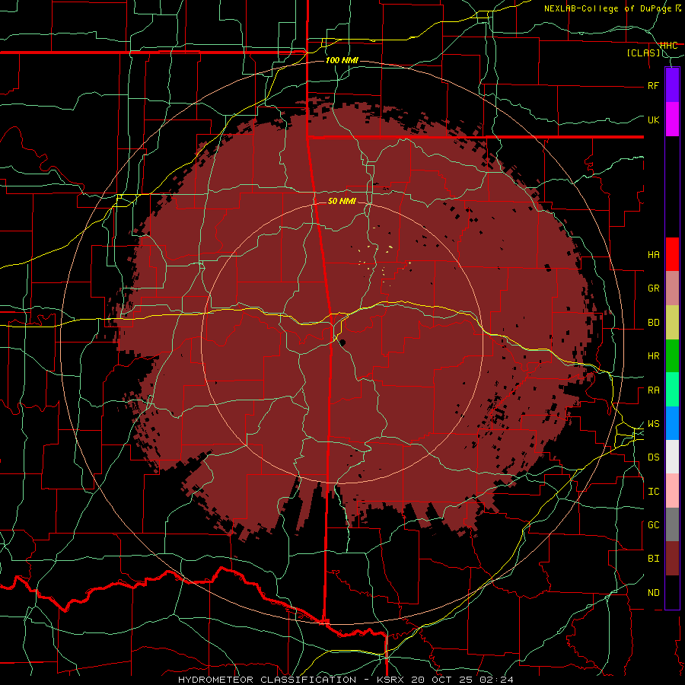The image size is (685, 685).
Task: Click the UK magenta legend swatch
Action: (672, 119)
